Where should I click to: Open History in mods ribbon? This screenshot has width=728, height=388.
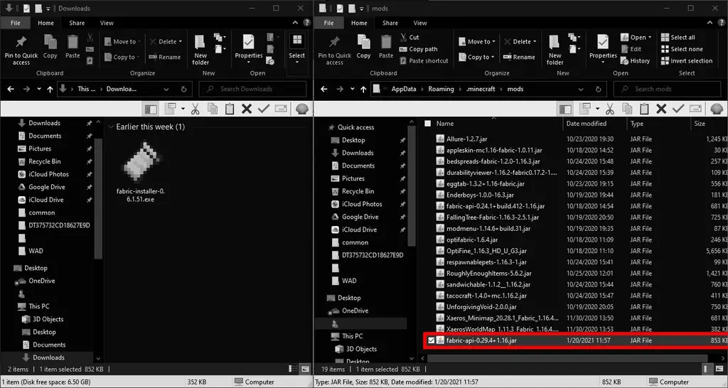click(635, 61)
